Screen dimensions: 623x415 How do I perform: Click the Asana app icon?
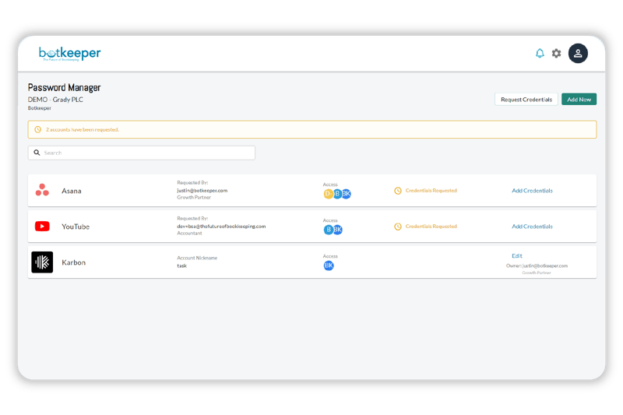point(42,190)
